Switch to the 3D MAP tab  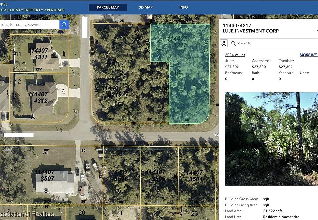click(x=146, y=7)
